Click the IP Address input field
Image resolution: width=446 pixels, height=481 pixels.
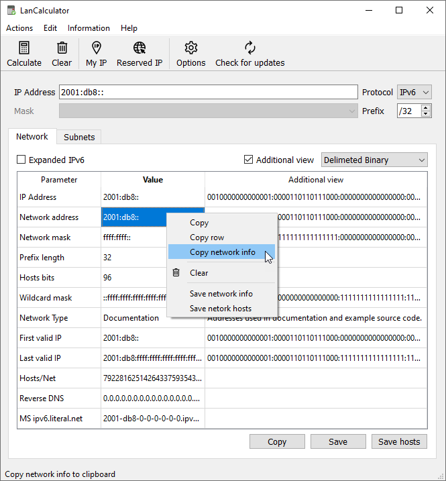(209, 92)
